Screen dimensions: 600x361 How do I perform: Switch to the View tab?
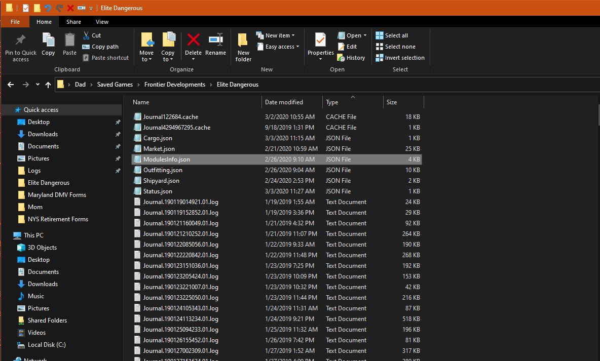point(102,22)
